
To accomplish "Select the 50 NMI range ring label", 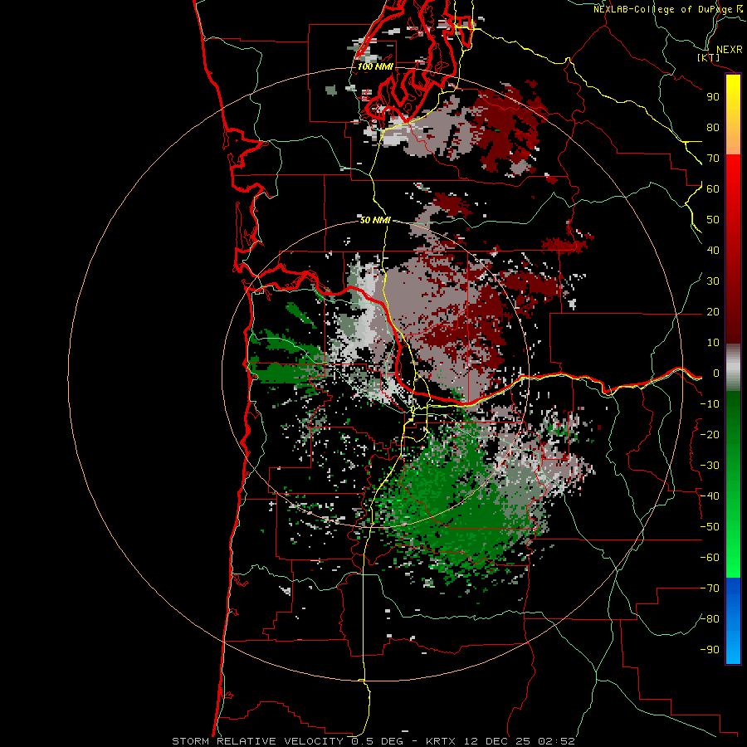I will pyautogui.click(x=375, y=220).
